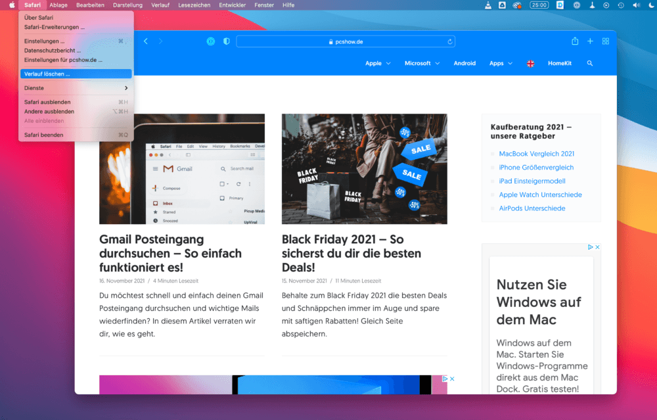Choose Safari-Erweiterungen menu entry

click(x=76, y=27)
